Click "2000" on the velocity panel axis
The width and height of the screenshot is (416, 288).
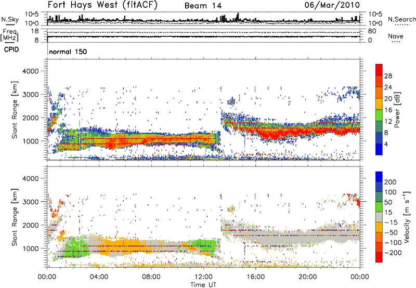(x=30, y=225)
